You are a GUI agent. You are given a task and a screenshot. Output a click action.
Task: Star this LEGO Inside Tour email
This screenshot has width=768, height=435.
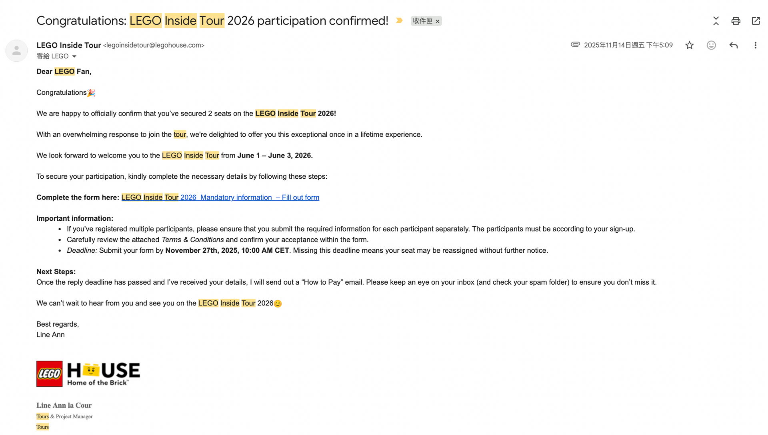pos(689,45)
